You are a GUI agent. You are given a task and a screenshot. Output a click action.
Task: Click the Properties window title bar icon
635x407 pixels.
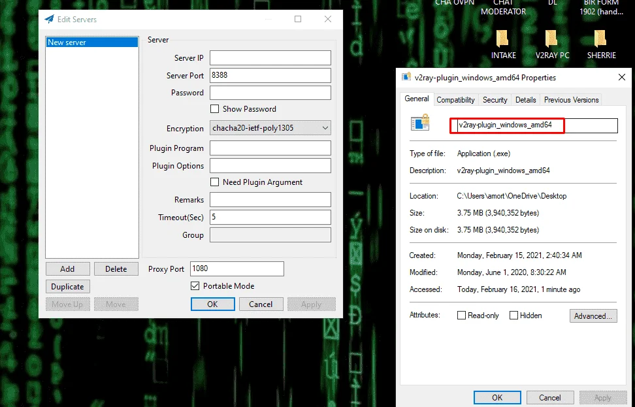coord(406,77)
